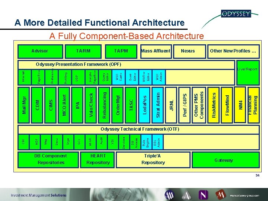Click the WkFlw Editor component box
Viewport: 268px width, 201px height.
145,77
